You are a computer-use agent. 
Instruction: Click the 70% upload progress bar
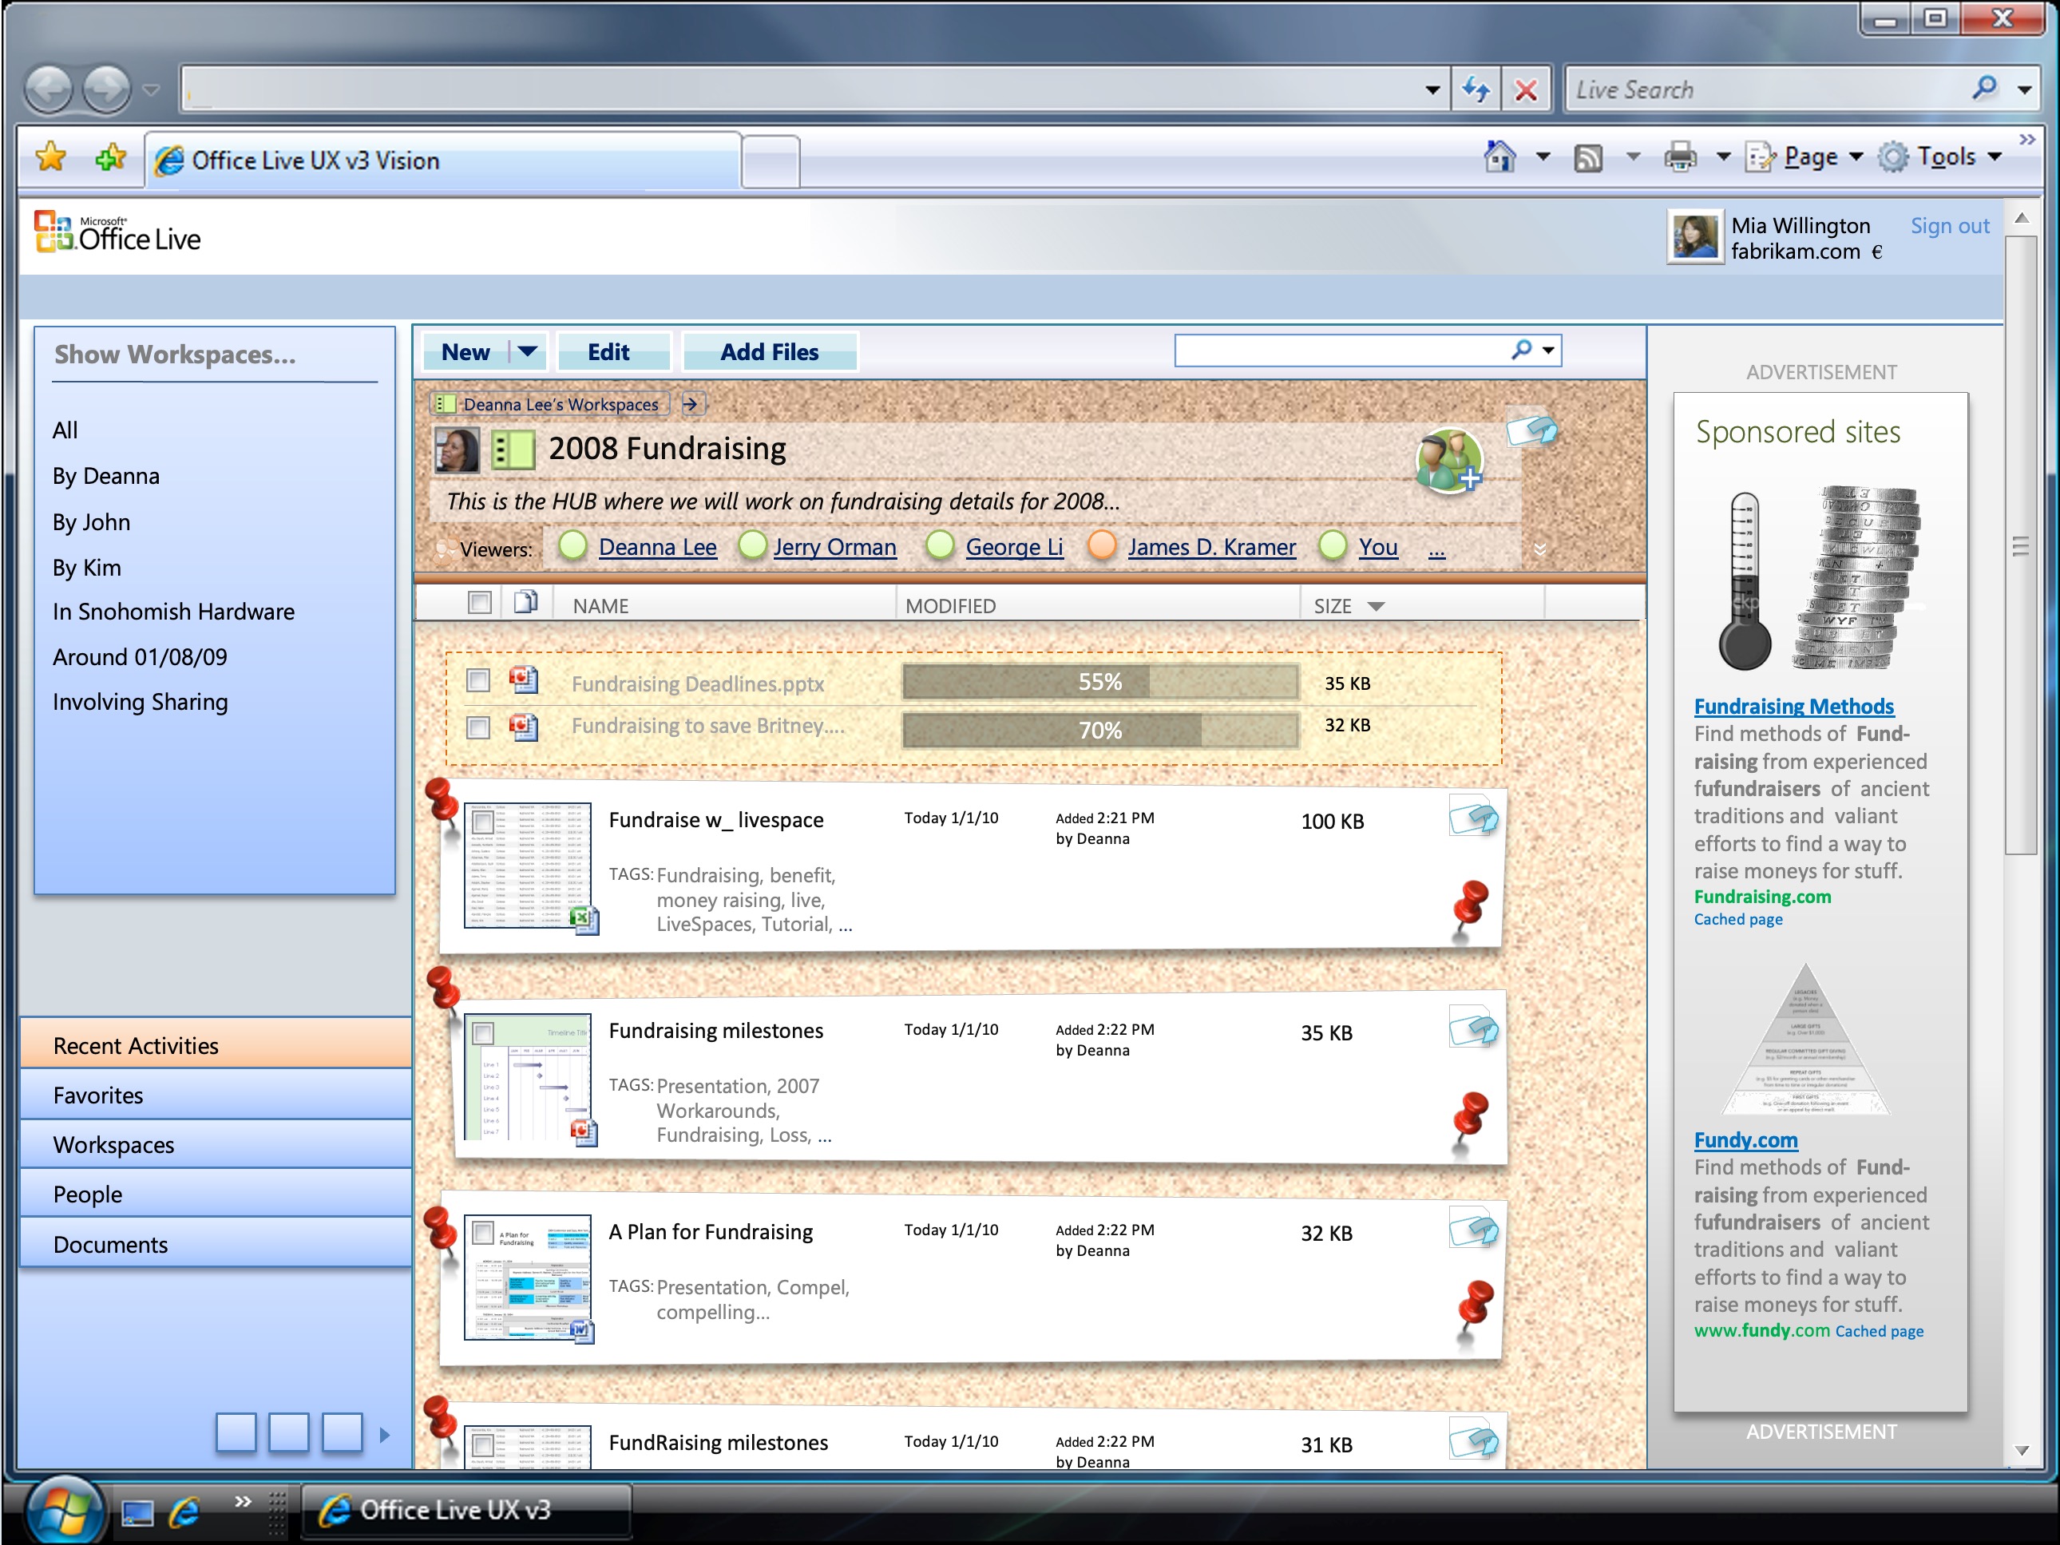tap(1099, 729)
